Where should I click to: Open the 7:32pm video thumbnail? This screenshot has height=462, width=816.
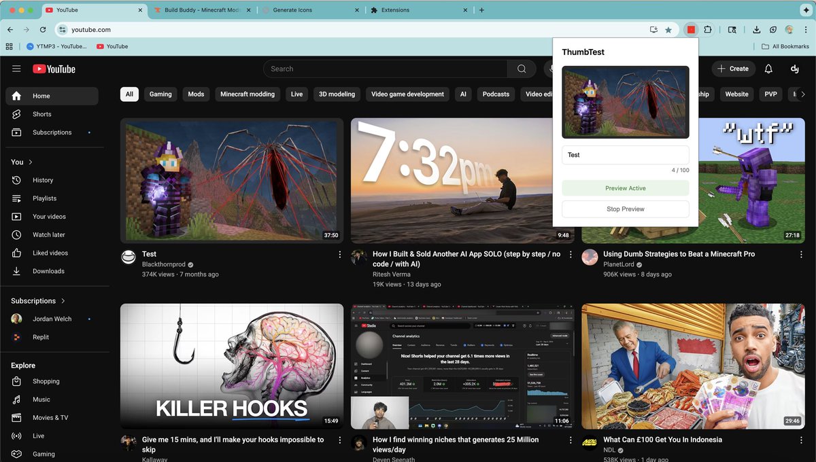[x=462, y=181]
